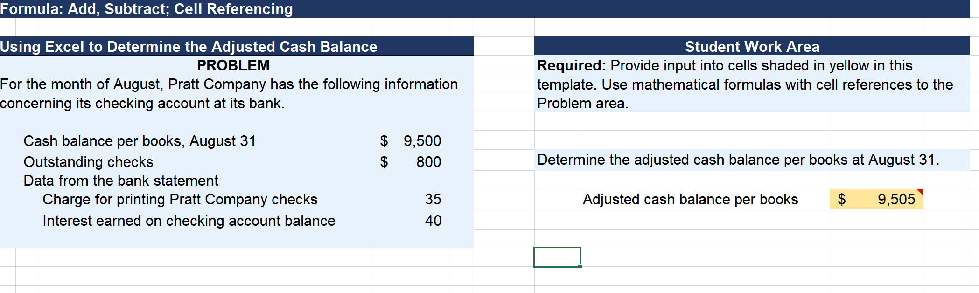979x293 pixels.
Task: Select the yellow adjusted cash balance cell showing 9,505
Action: pos(876,199)
